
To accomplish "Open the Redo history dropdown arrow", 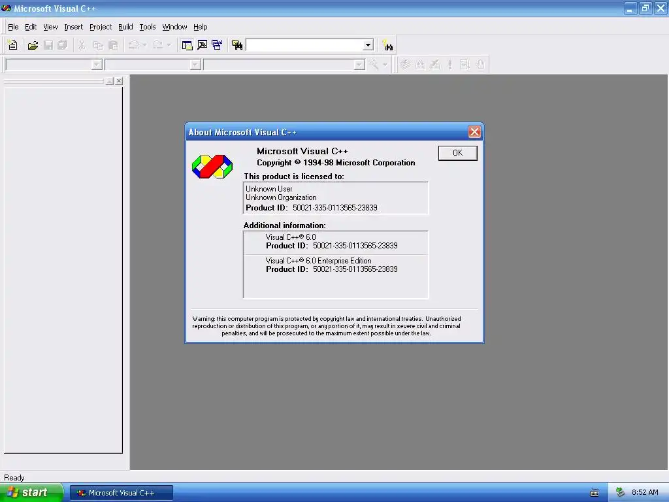I will (x=169, y=45).
